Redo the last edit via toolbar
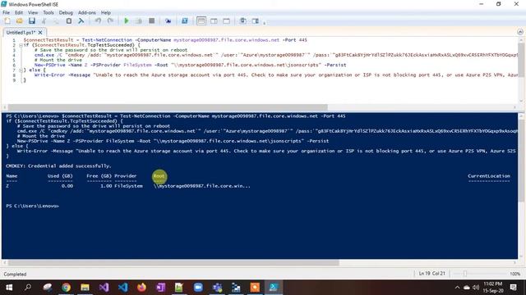 click(110, 20)
